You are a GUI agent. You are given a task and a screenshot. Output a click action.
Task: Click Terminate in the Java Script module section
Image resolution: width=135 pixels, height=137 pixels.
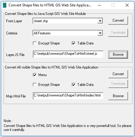[118, 33]
